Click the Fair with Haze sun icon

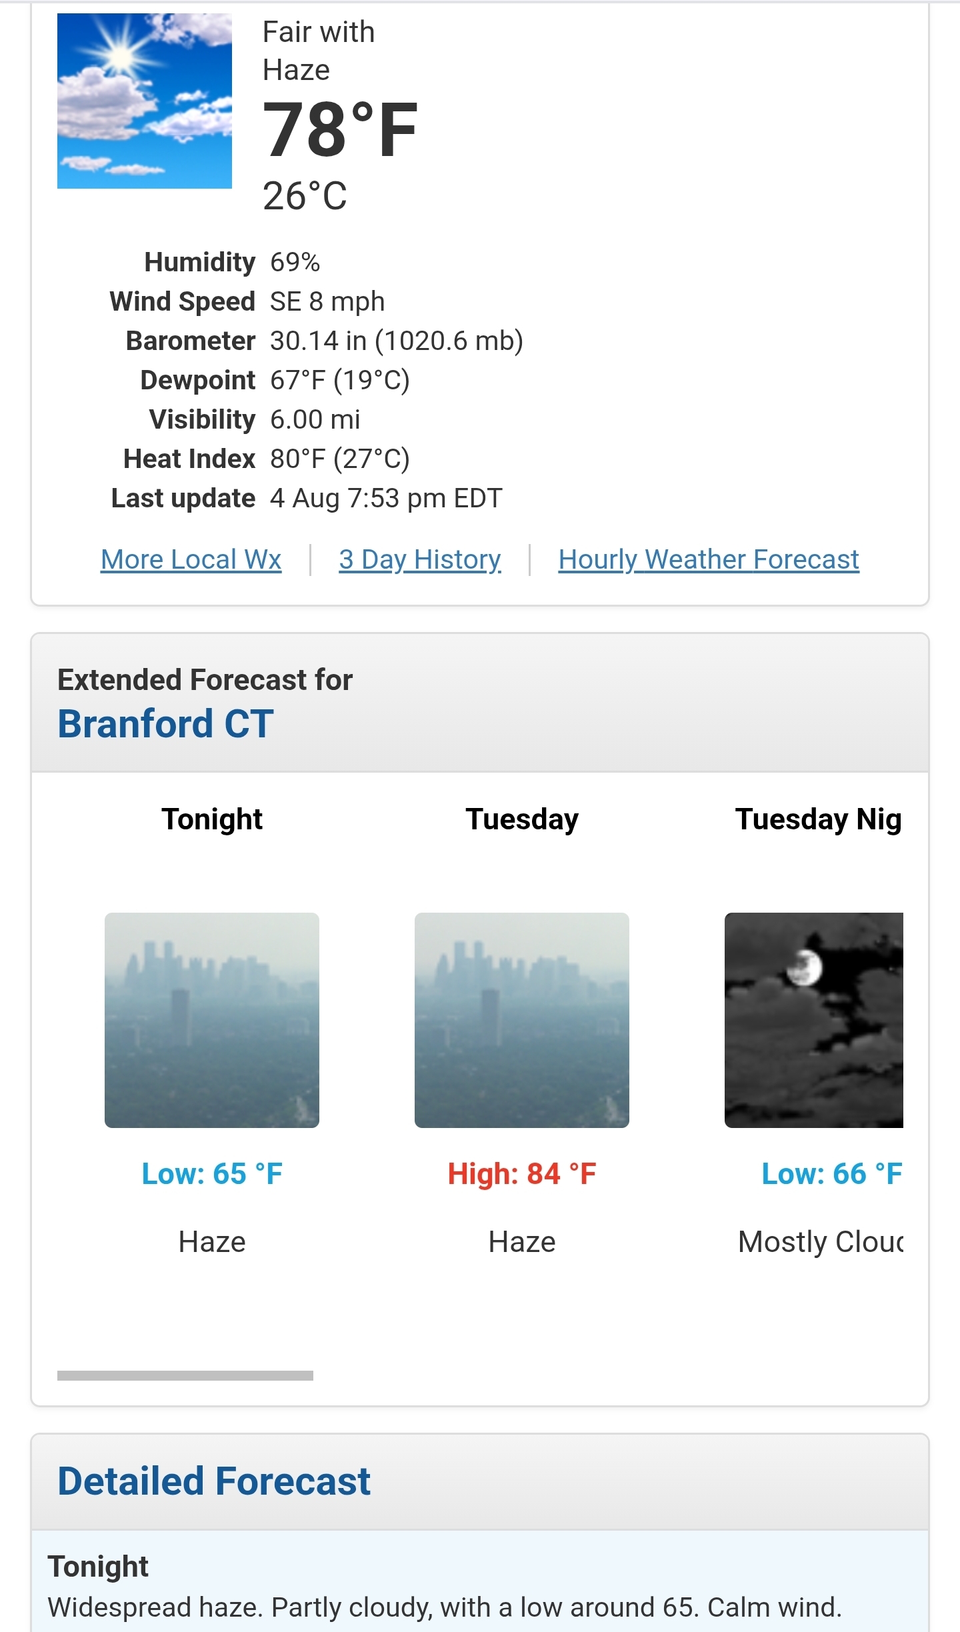point(145,101)
